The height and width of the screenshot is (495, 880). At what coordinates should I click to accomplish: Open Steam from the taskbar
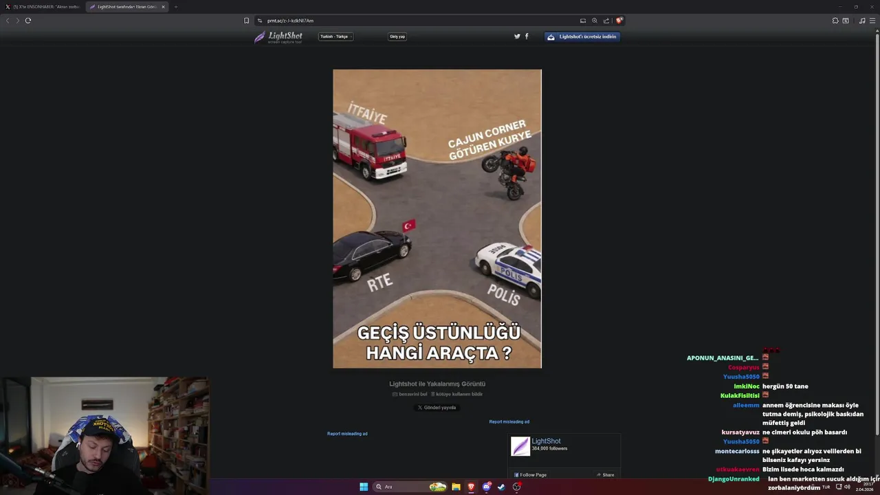501,487
